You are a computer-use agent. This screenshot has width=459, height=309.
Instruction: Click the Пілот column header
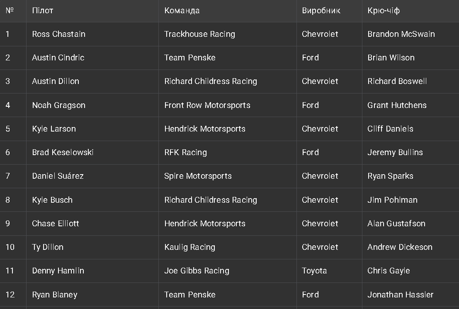pyautogui.click(x=43, y=11)
